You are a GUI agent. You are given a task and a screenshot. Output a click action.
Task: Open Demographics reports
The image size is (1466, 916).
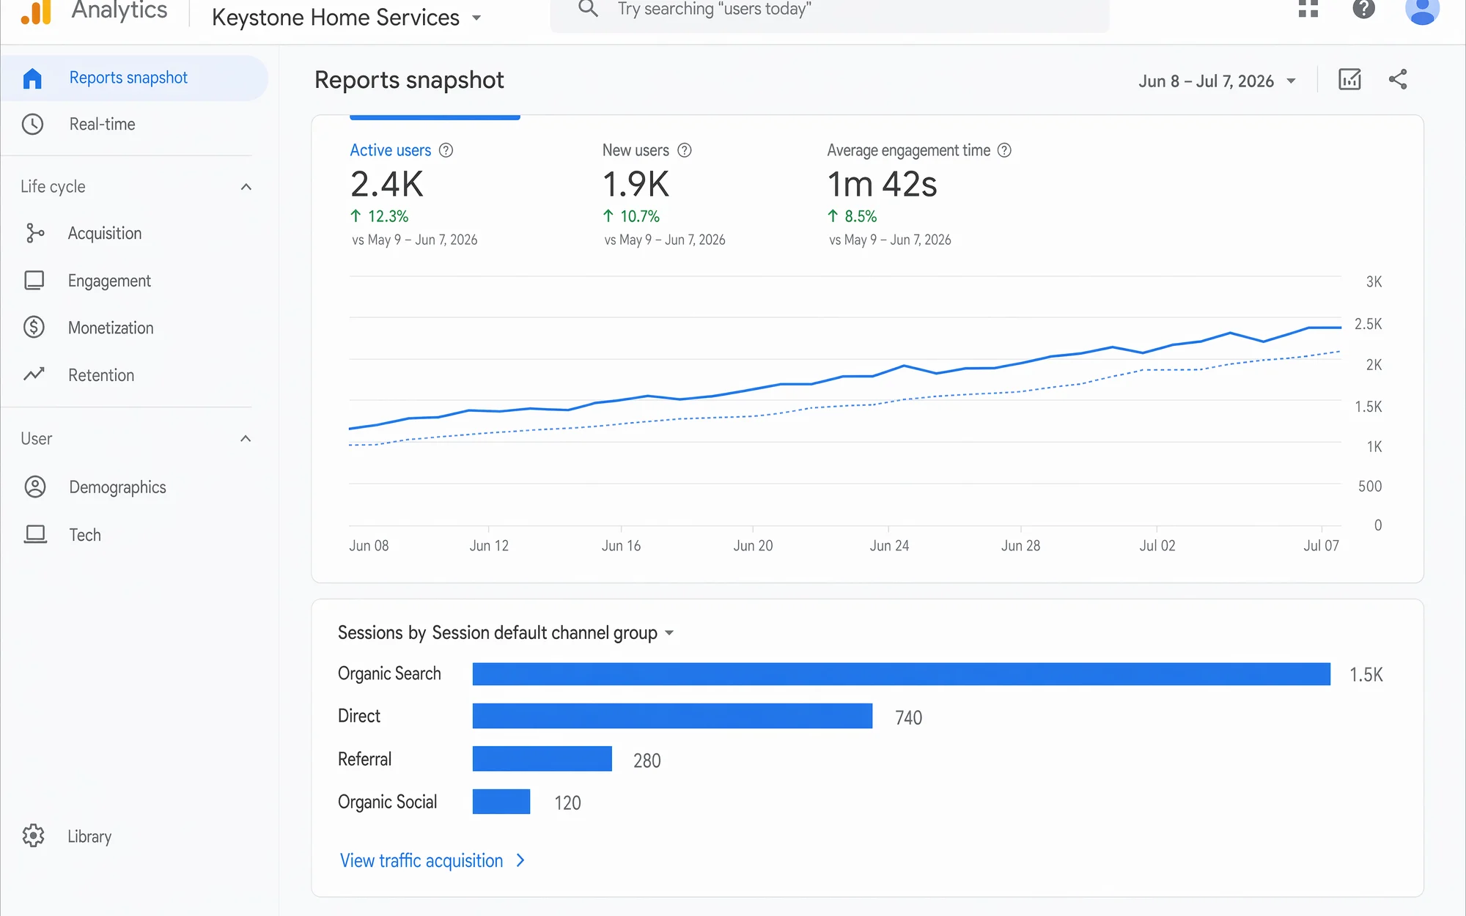(x=117, y=487)
